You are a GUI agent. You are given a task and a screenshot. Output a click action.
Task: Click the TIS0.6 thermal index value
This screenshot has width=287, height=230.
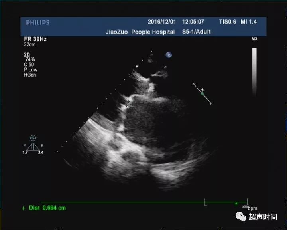(x=228, y=22)
